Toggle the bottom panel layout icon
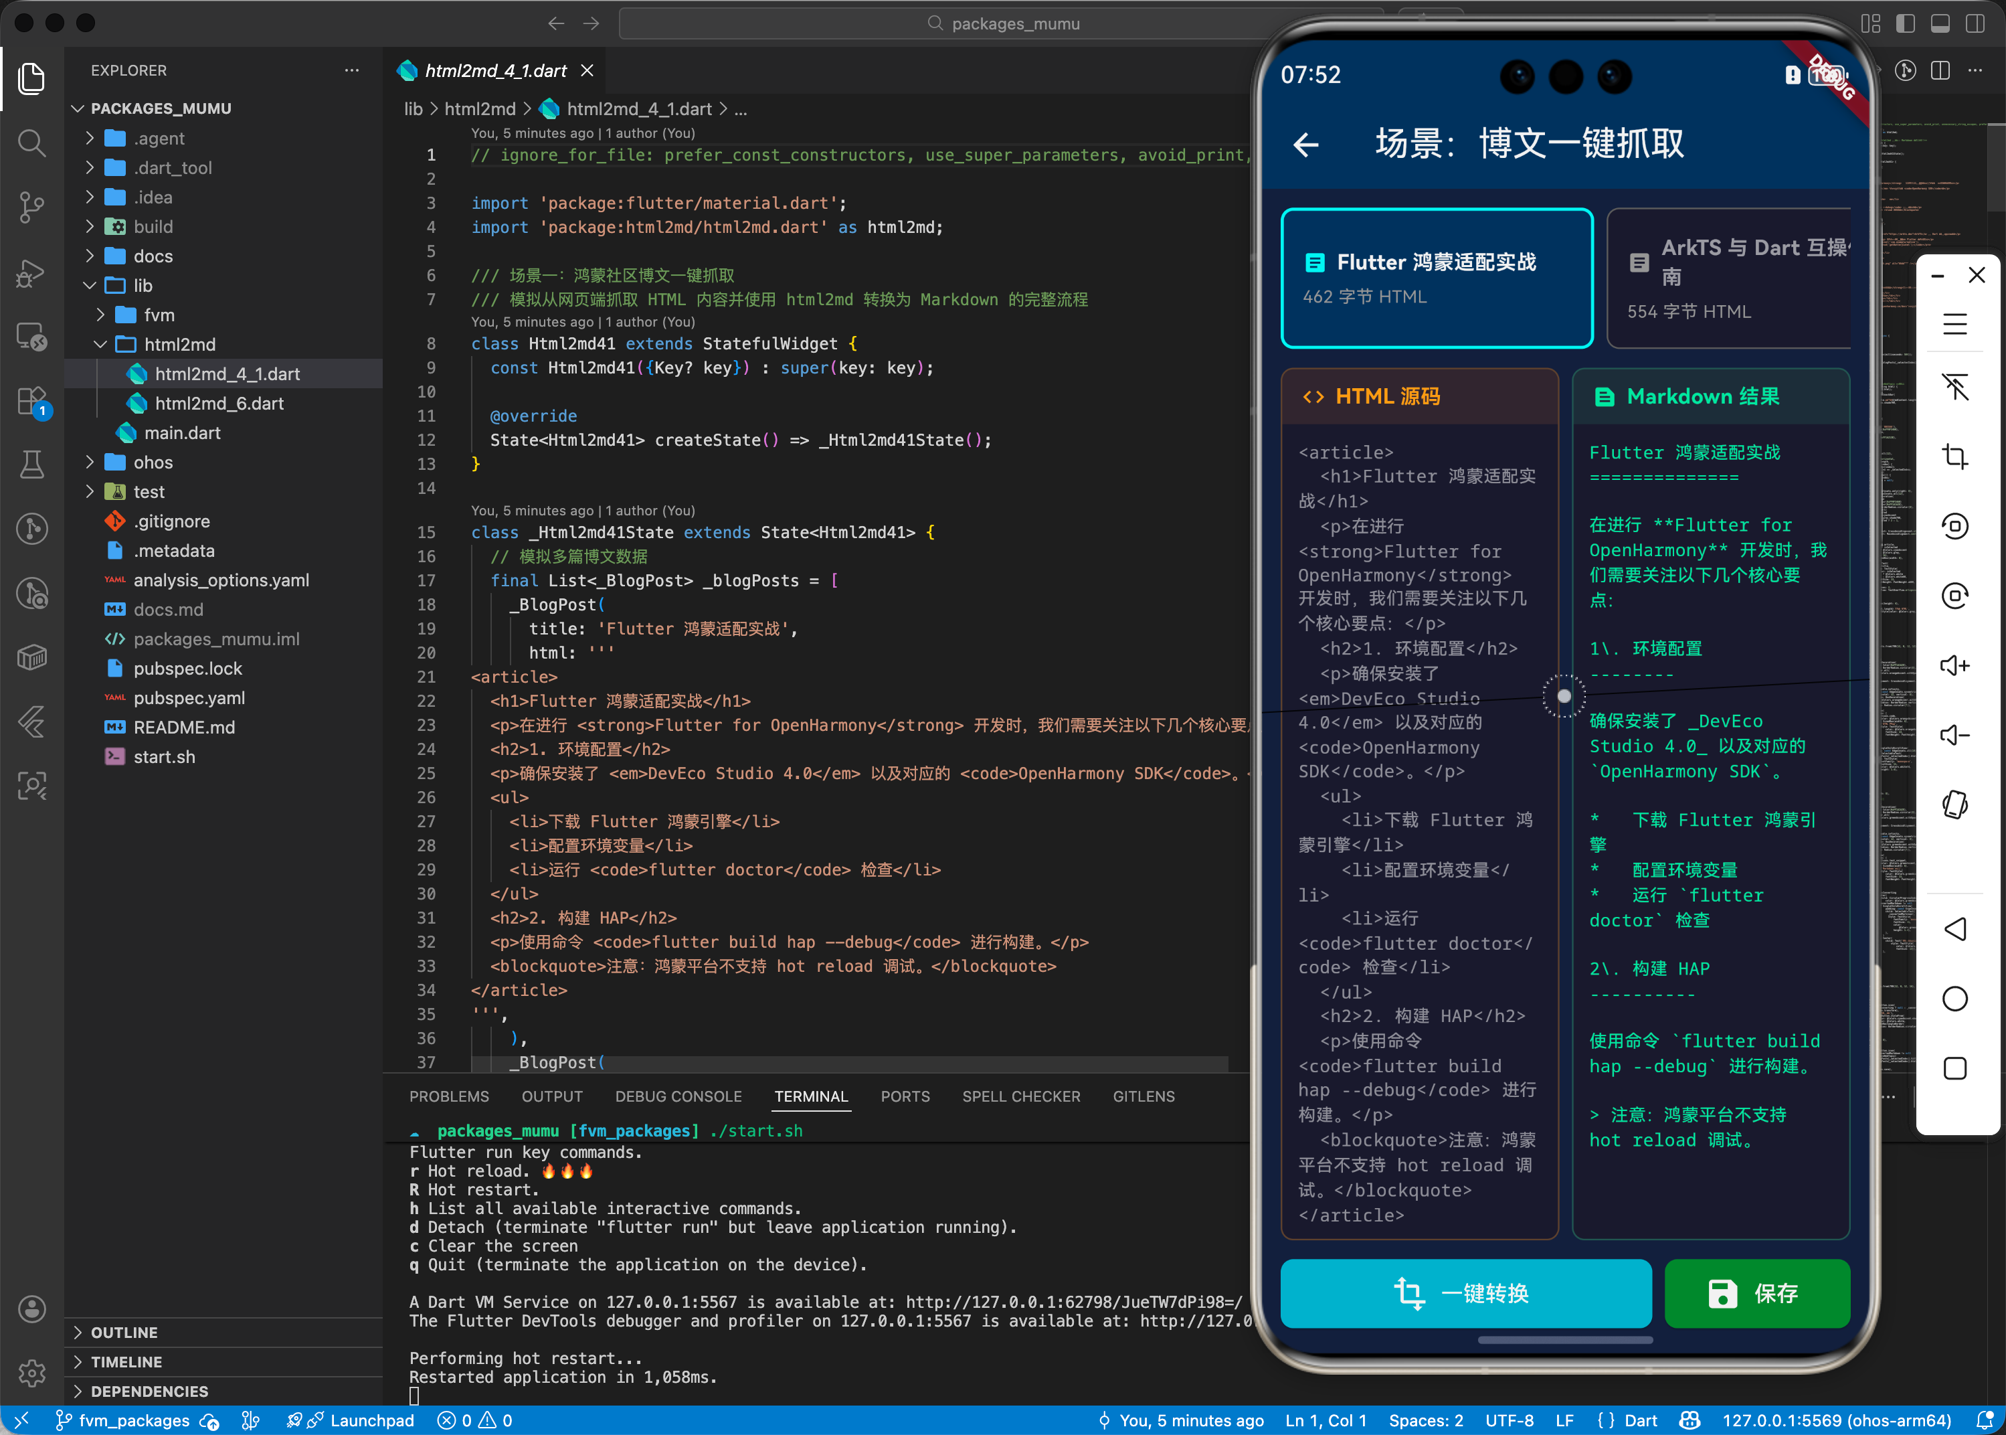This screenshot has width=2006, height=1435. pyautogui.click(x=1940, y=24)
